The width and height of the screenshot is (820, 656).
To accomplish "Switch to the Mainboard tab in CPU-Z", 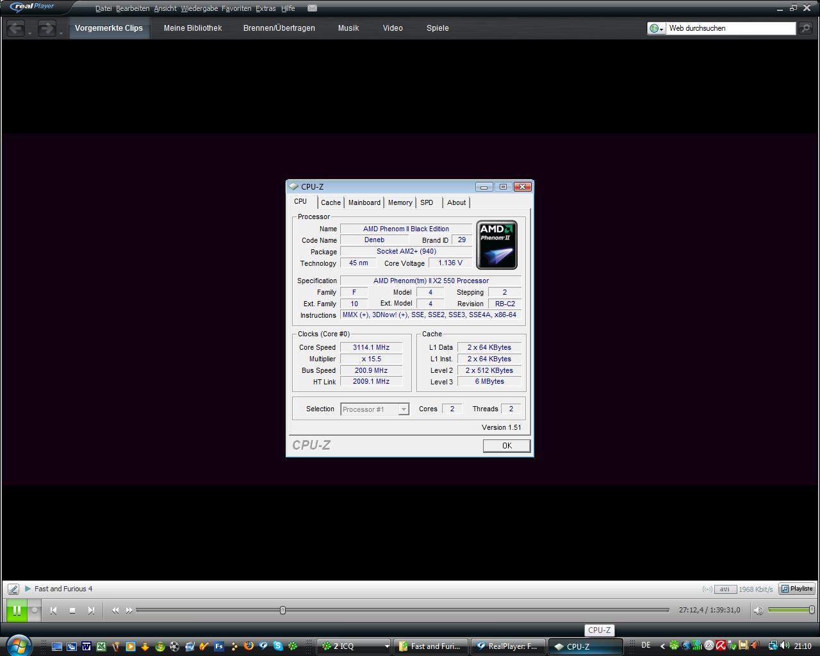I will point(365,202).
